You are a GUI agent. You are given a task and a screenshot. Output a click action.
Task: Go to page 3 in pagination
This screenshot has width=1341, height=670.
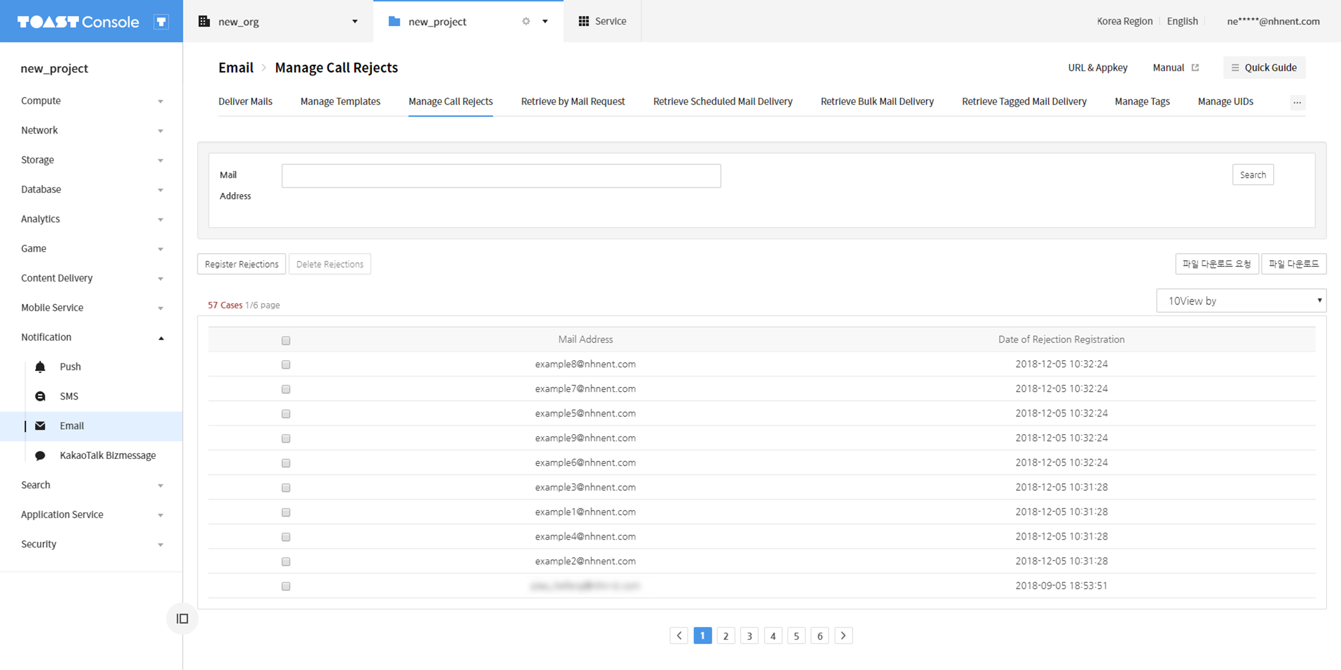(749, 635)
